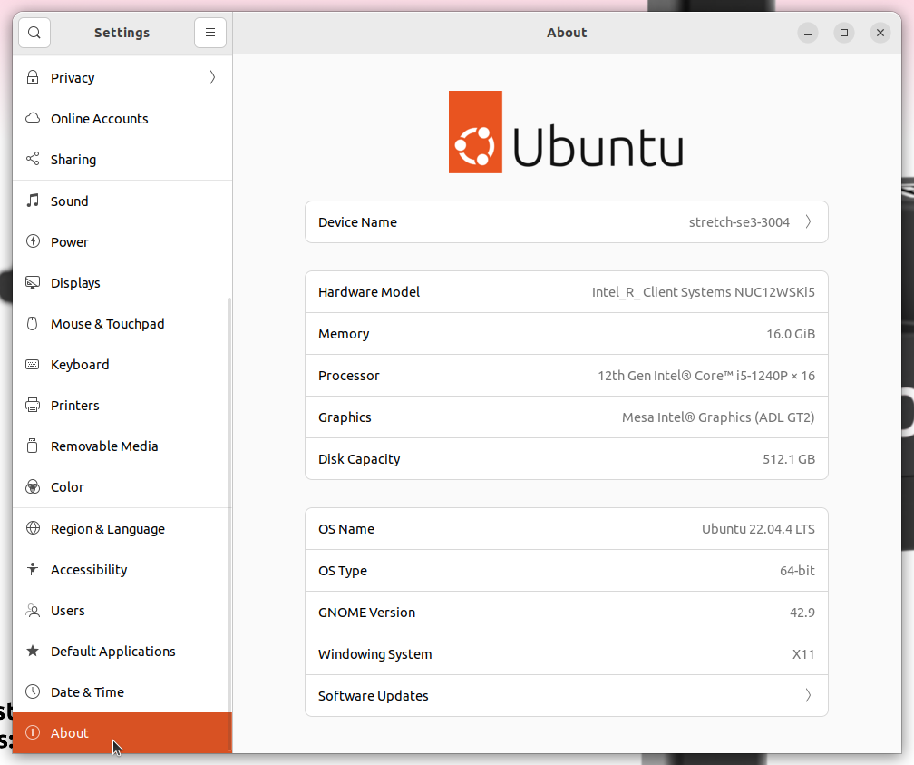Go to Date & Time settings
The width and height of the screenshot is (914, 765).
[122, 692]
